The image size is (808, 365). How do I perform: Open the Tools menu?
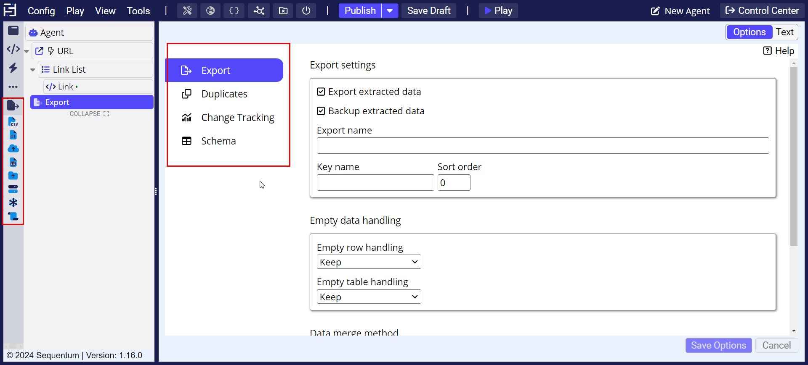pyautogui.click(x=138, y=11)
